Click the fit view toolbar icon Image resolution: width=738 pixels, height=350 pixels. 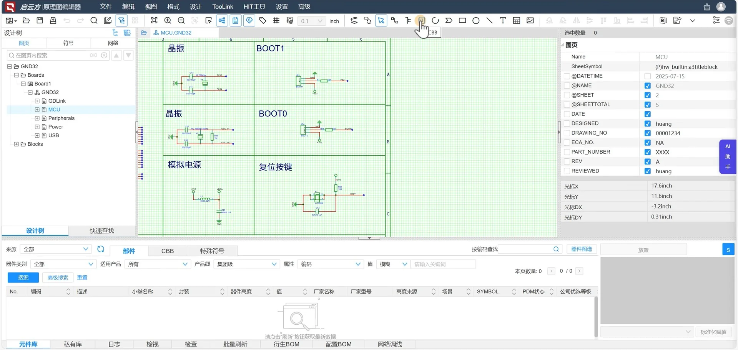(154, 20)
